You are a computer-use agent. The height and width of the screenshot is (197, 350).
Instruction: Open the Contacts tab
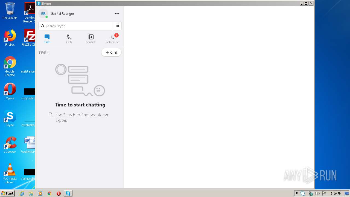tap(91, 39)
